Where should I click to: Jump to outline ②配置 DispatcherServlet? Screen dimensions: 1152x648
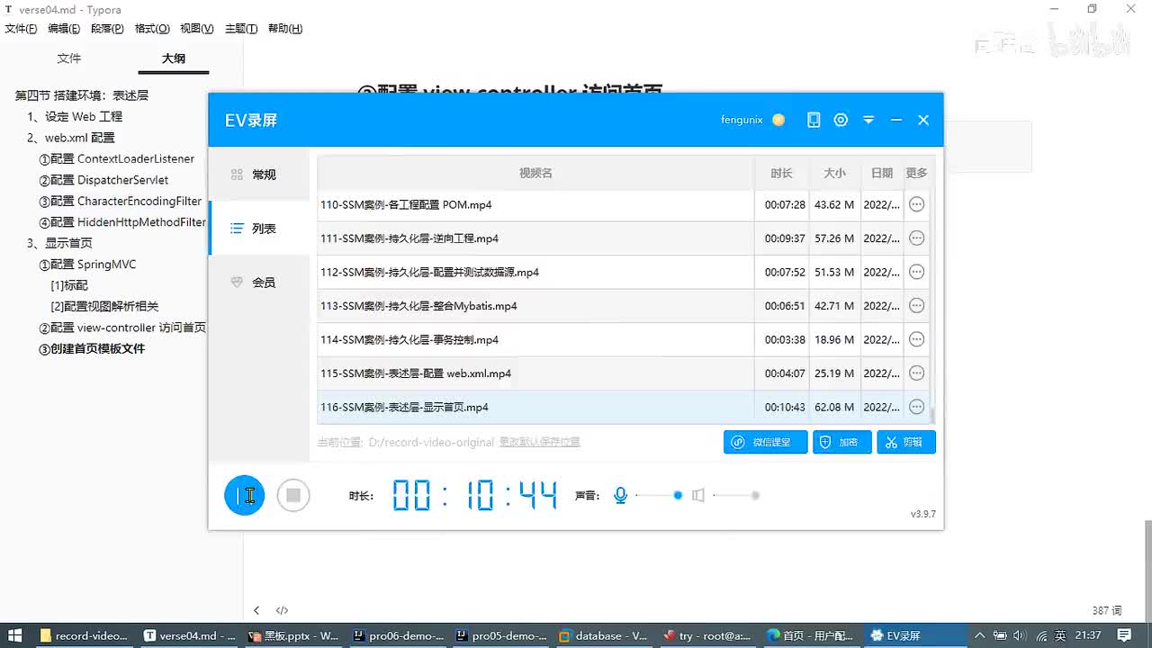[x=103, y=180]
